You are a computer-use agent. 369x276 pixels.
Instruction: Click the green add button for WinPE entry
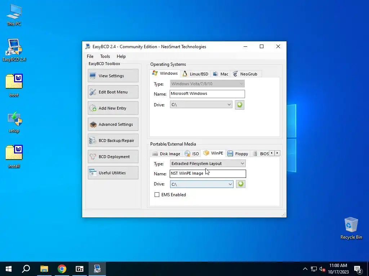pyautogui.click(x=240, y=184)
